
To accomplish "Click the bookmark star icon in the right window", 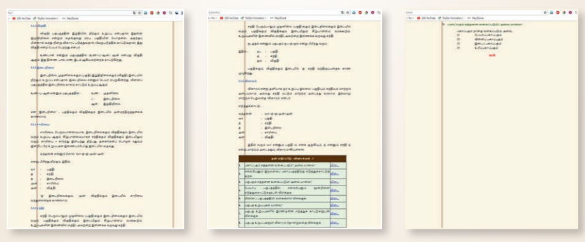I will (x=545, y=12).
